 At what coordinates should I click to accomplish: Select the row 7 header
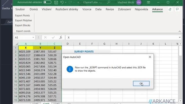tap(16, 70)
